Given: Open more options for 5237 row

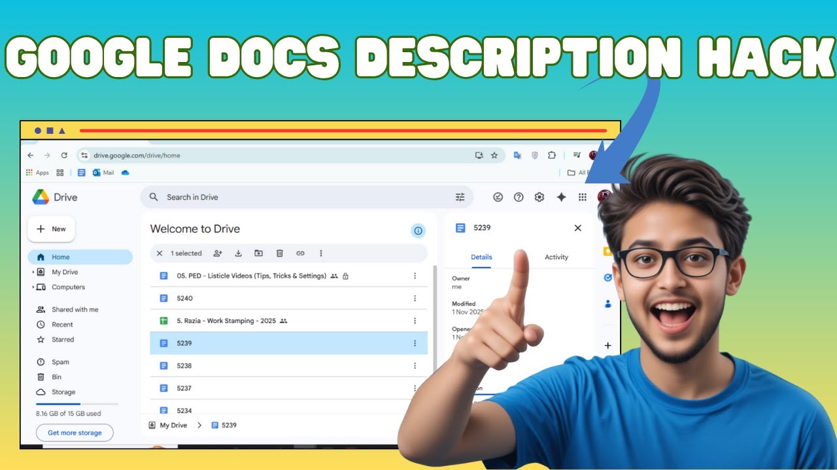Looking at the screenshot, I should (415, 388).
